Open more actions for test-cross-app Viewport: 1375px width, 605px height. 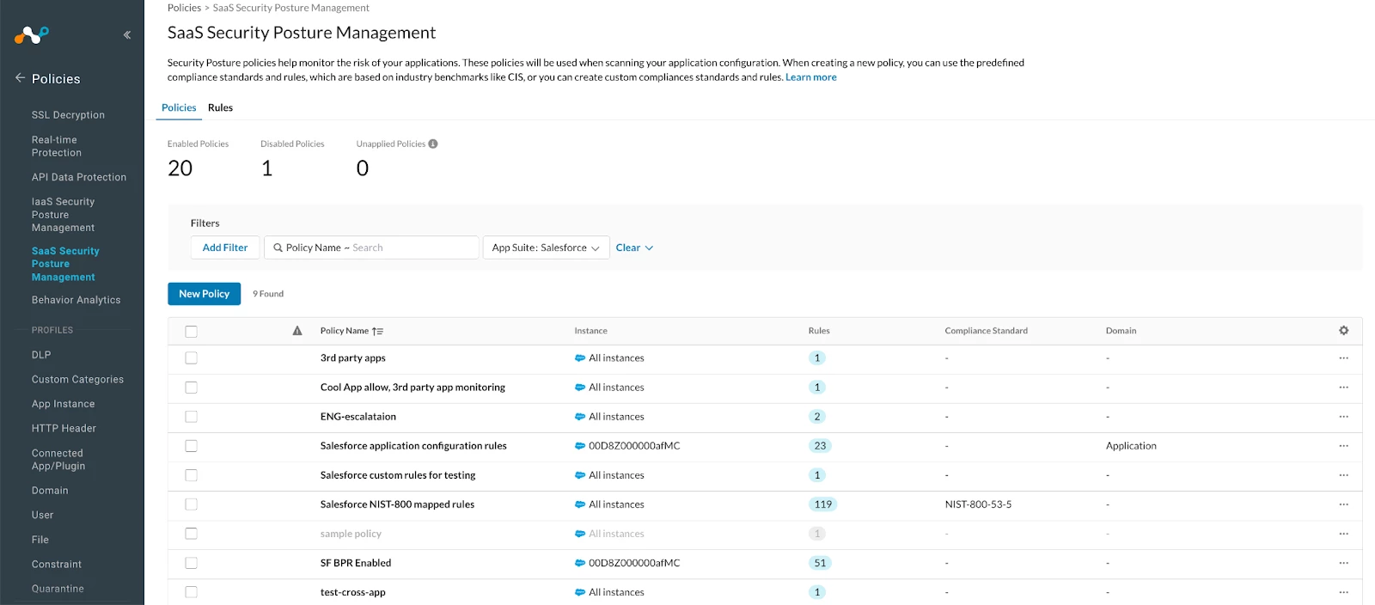pos(1344,592)
